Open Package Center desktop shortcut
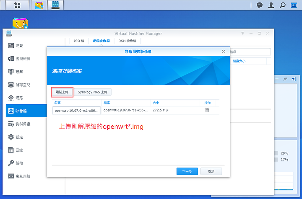The height and width of the screenshot is (199, 302). click(x=20, y=23)
